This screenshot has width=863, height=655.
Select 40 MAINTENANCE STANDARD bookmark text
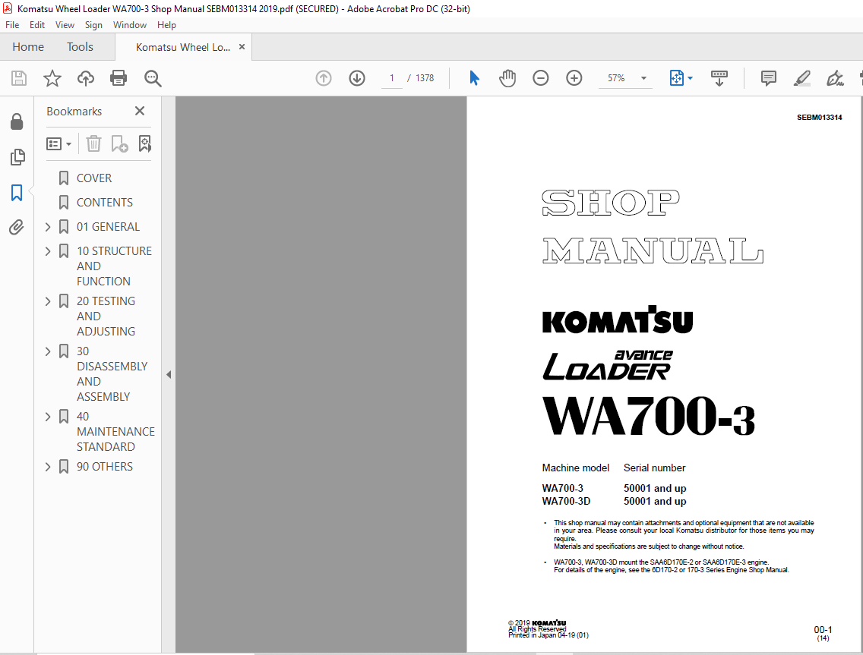(115, 432)
